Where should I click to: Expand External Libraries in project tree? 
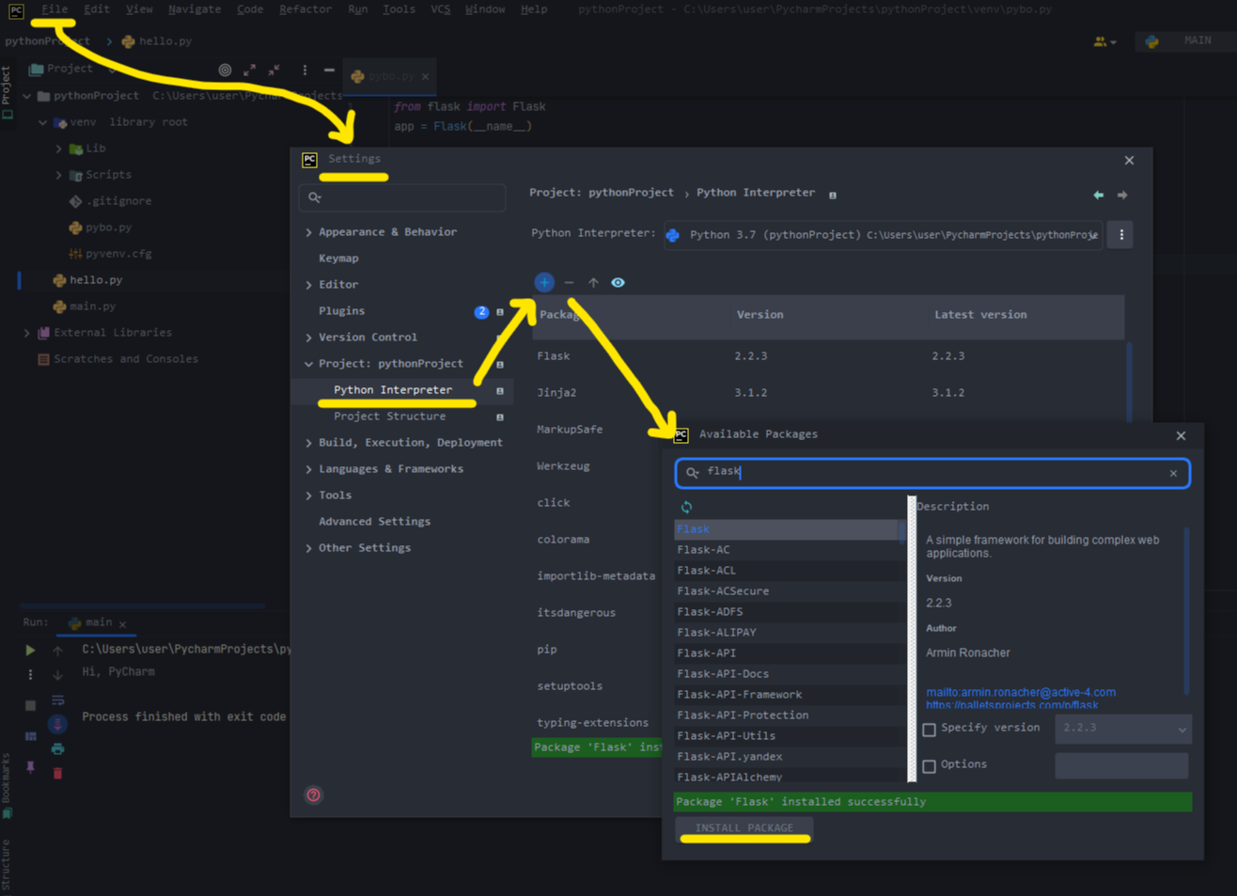point(26,333)
